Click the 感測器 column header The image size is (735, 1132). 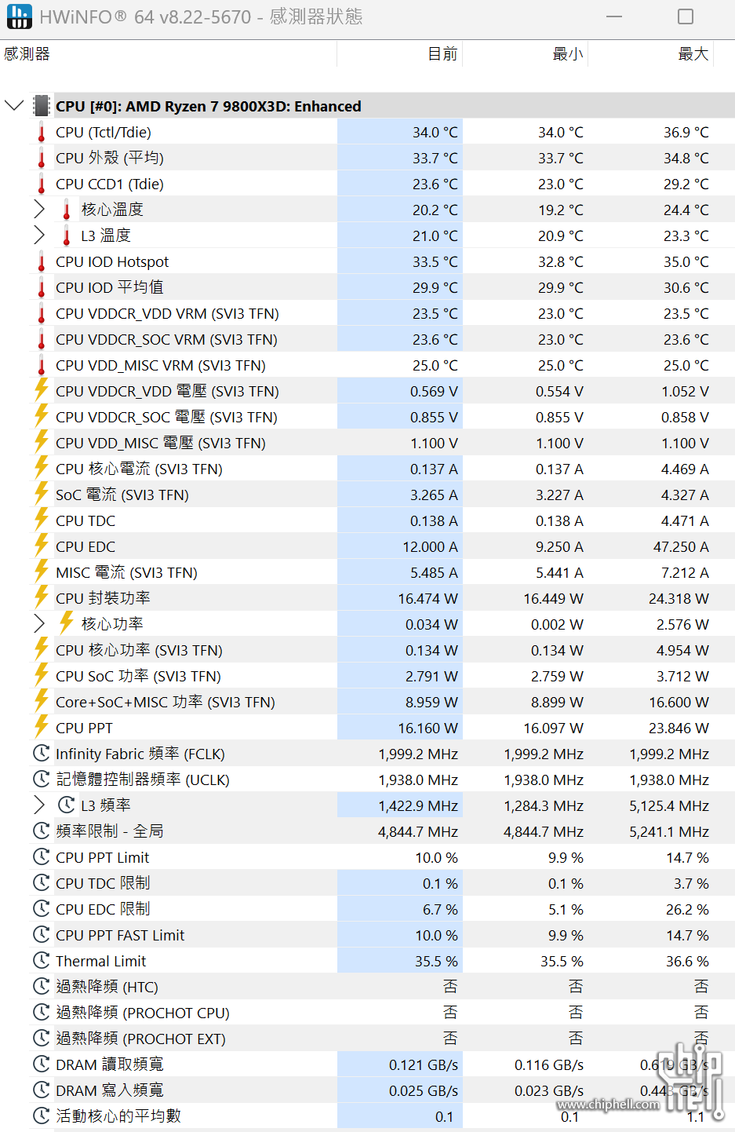point(168,54)
